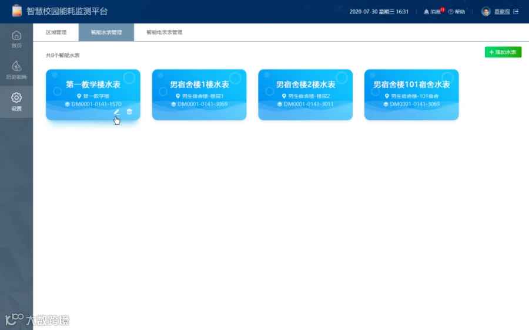Click the user avatar picture

[486, 12]
